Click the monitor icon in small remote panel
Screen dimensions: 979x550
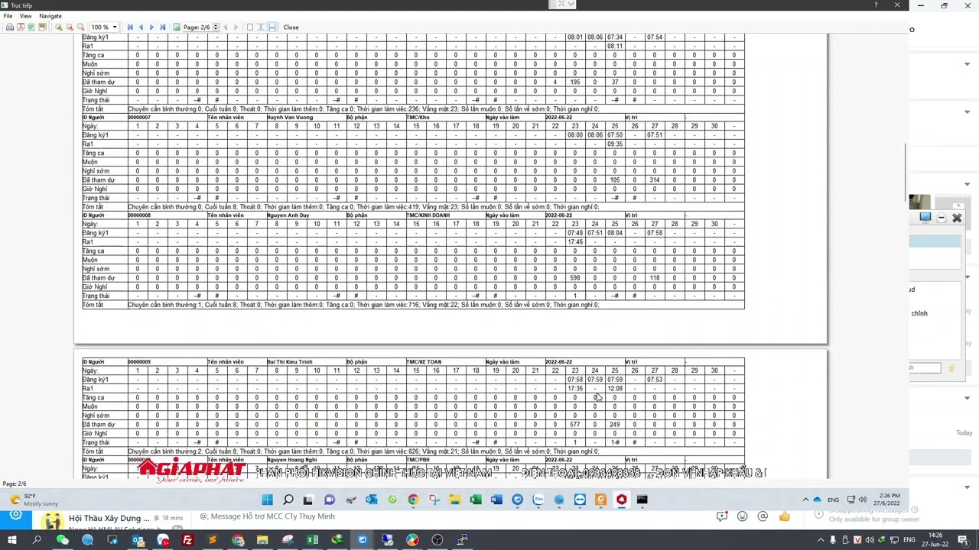point(925,218)
